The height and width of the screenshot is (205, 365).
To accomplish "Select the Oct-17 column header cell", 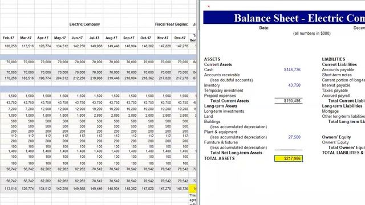I will coord(146,38).
